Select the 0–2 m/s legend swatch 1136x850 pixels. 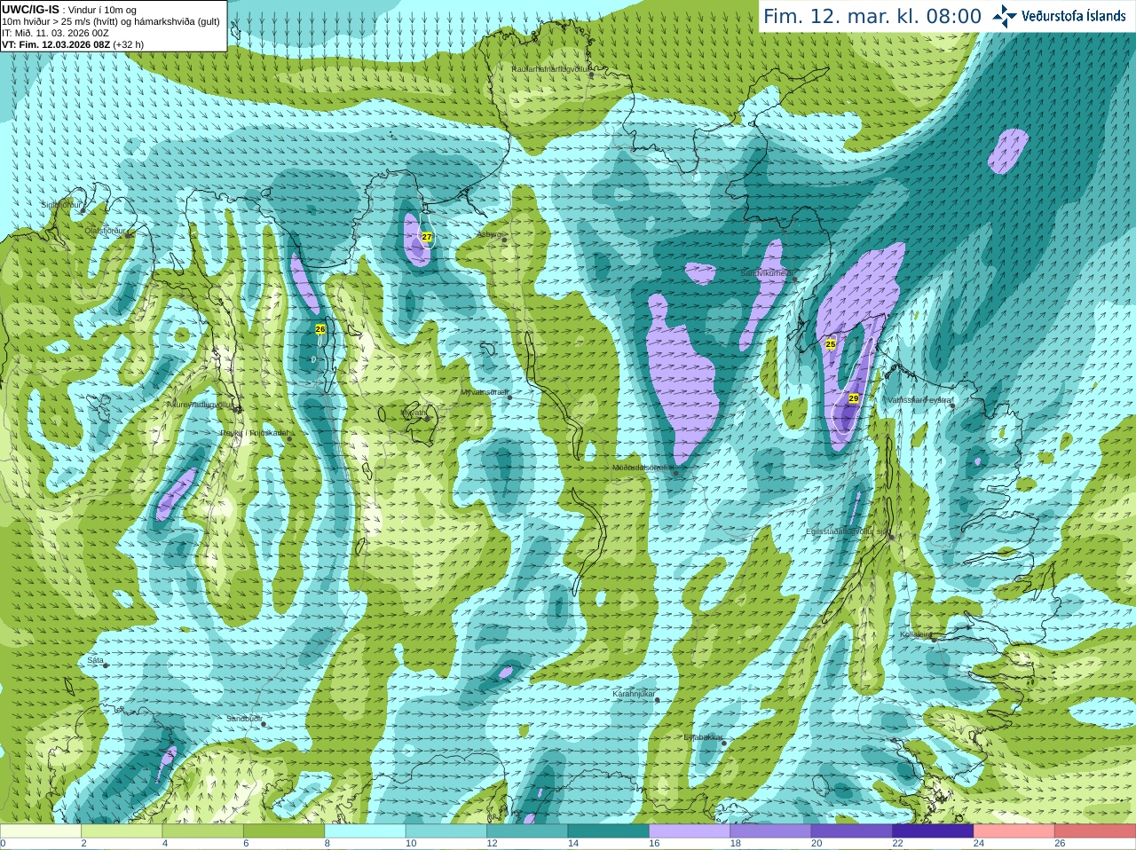click(x=40, y=831)
